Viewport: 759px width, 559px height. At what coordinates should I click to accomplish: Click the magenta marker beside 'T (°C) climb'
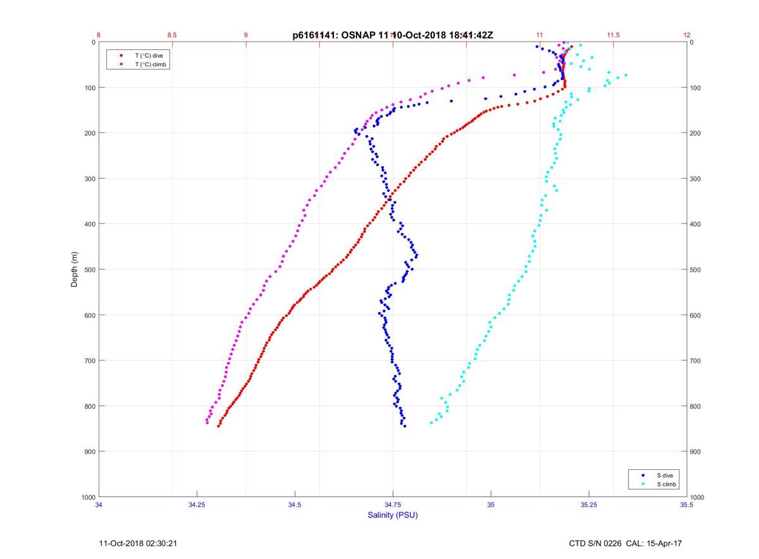[120, 64]
